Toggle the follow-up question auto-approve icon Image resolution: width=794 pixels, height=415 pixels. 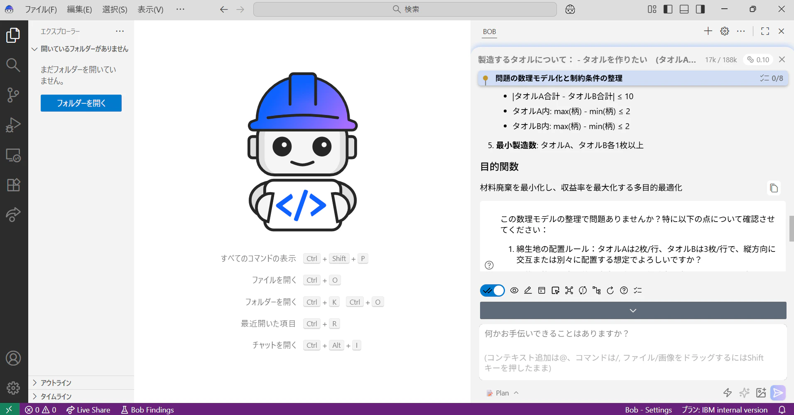tap(624, 290)
